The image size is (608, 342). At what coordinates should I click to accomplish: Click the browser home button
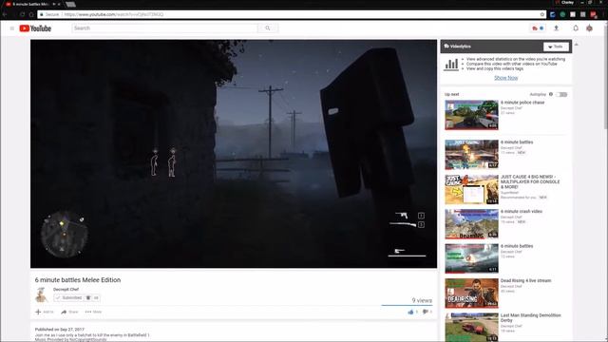pos(31,14)
